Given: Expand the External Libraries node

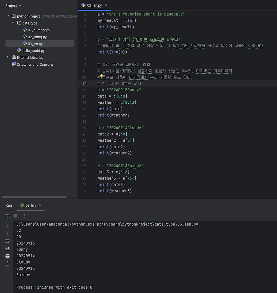Looking at the screenshot, I should pyautogui.click(x=7, y=57).
